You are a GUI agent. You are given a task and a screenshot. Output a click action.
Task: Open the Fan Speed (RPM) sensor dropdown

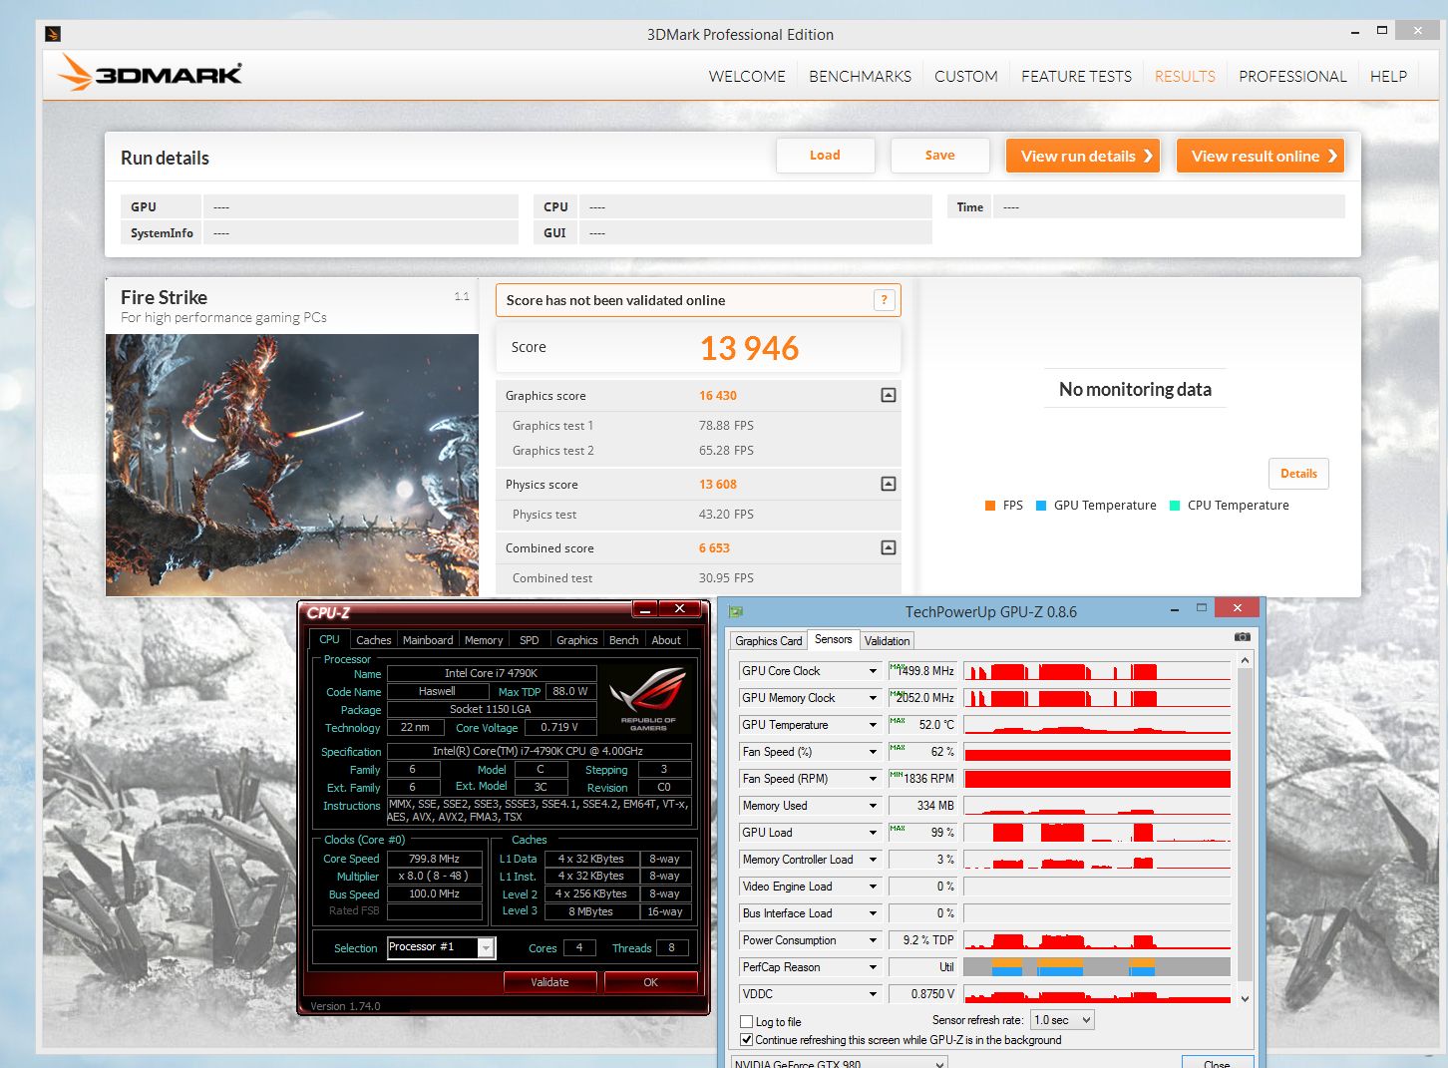(x=873, y=779)
